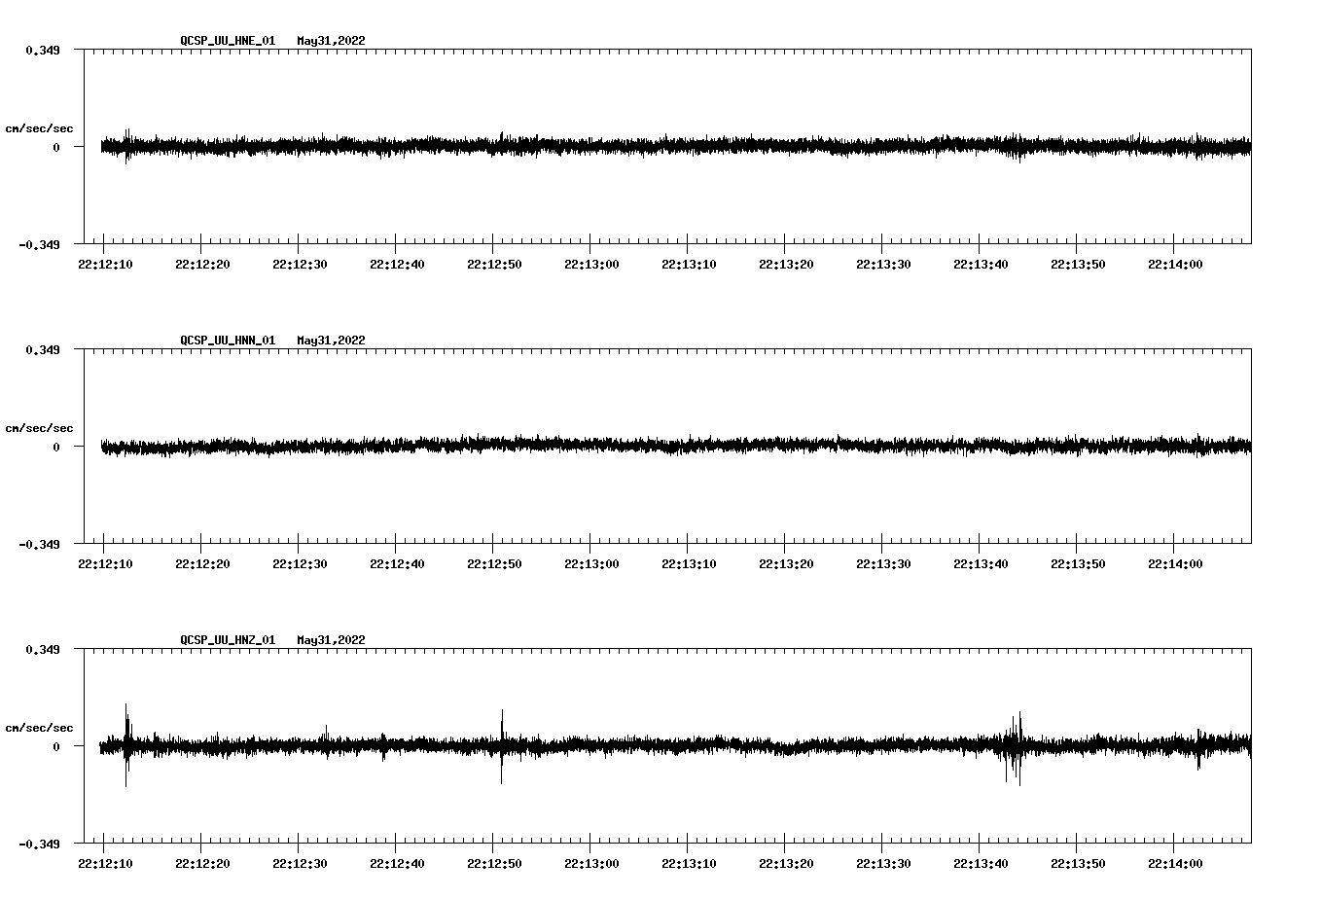Click 22:13:40 time label on HNZ plot
The image size is (1321, 899).
tap(981, 864)
